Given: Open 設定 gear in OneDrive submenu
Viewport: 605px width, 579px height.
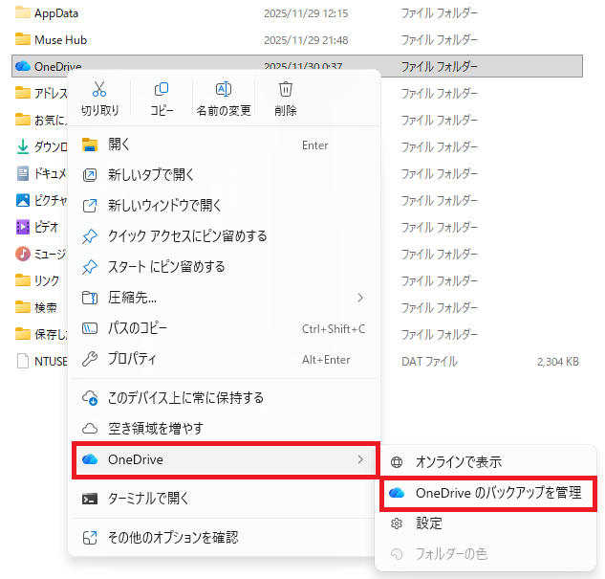Looking at the screenshot, I should coord(428,523).
